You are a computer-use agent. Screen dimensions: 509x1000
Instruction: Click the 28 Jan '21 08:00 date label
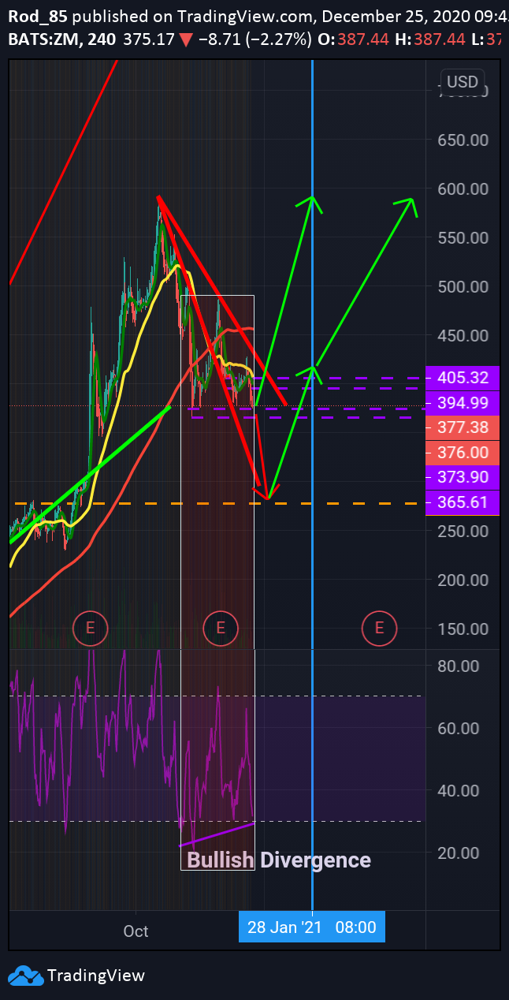(312, 927)
